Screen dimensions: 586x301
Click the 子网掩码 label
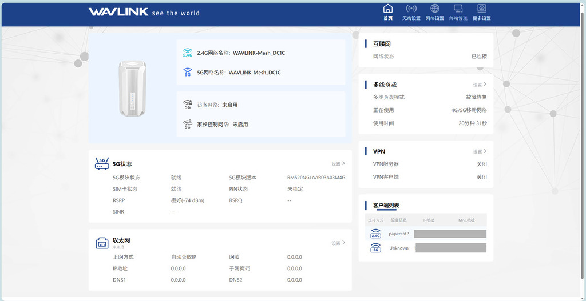coord(240,268)
